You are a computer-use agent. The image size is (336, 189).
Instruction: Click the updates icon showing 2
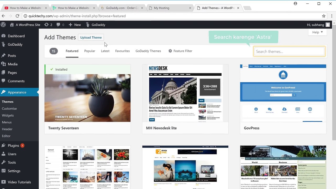tap(46, 25)
